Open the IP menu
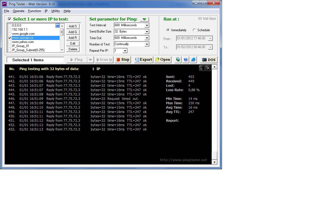The height and width of the screenshot is (197, 315). 46,11
